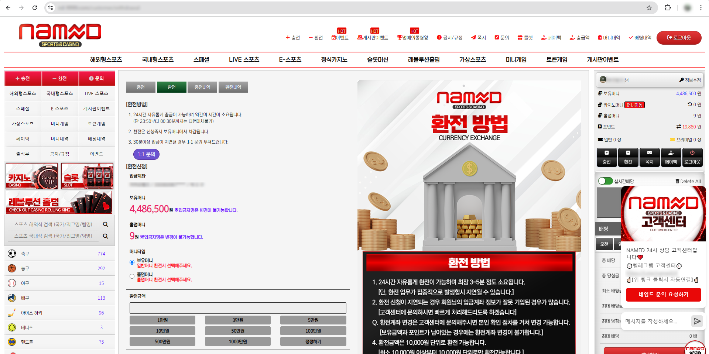Screen dimensions: 709x354
Task: Click the 스포츠 해외식 검색 input field
Action: tap(54, 224)
